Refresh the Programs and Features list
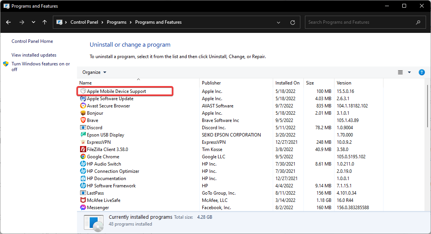The image size is (431, 234). 293,22
